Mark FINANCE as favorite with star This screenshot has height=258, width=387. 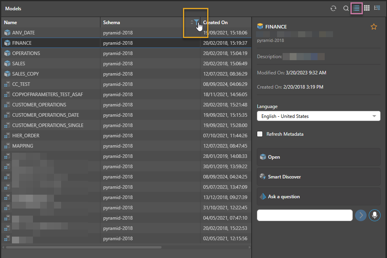pos(374,27)
